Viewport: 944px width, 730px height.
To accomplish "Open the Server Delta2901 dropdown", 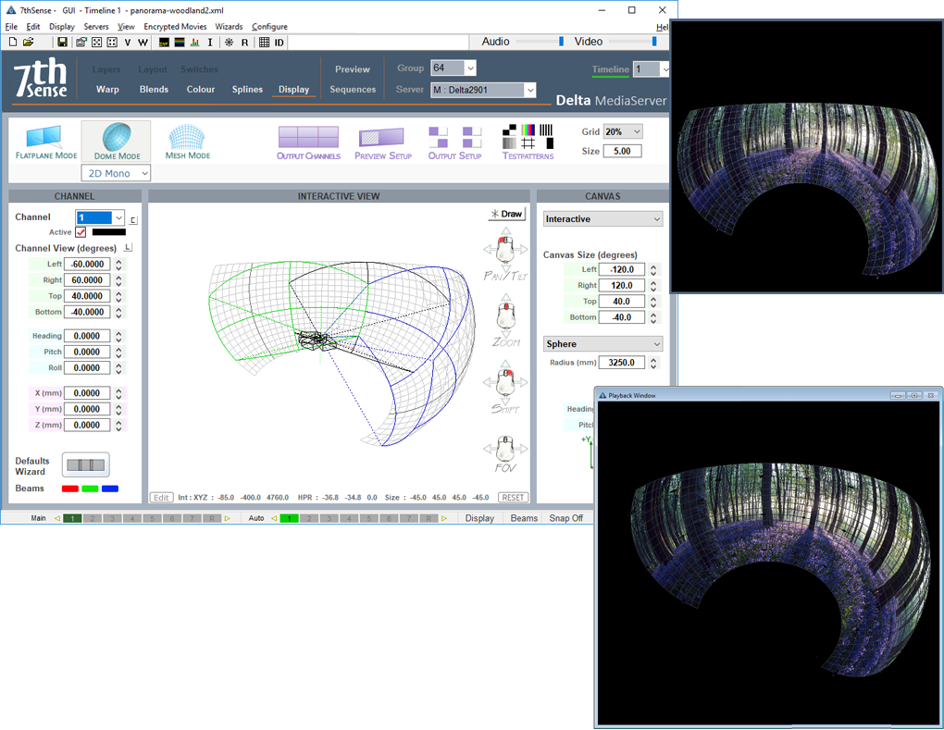I will [483, 91].
